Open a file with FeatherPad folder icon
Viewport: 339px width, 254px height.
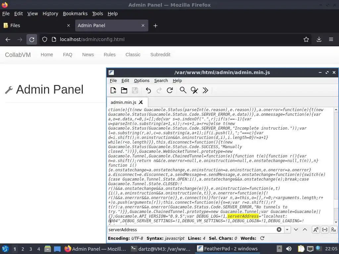coord(124,90)
